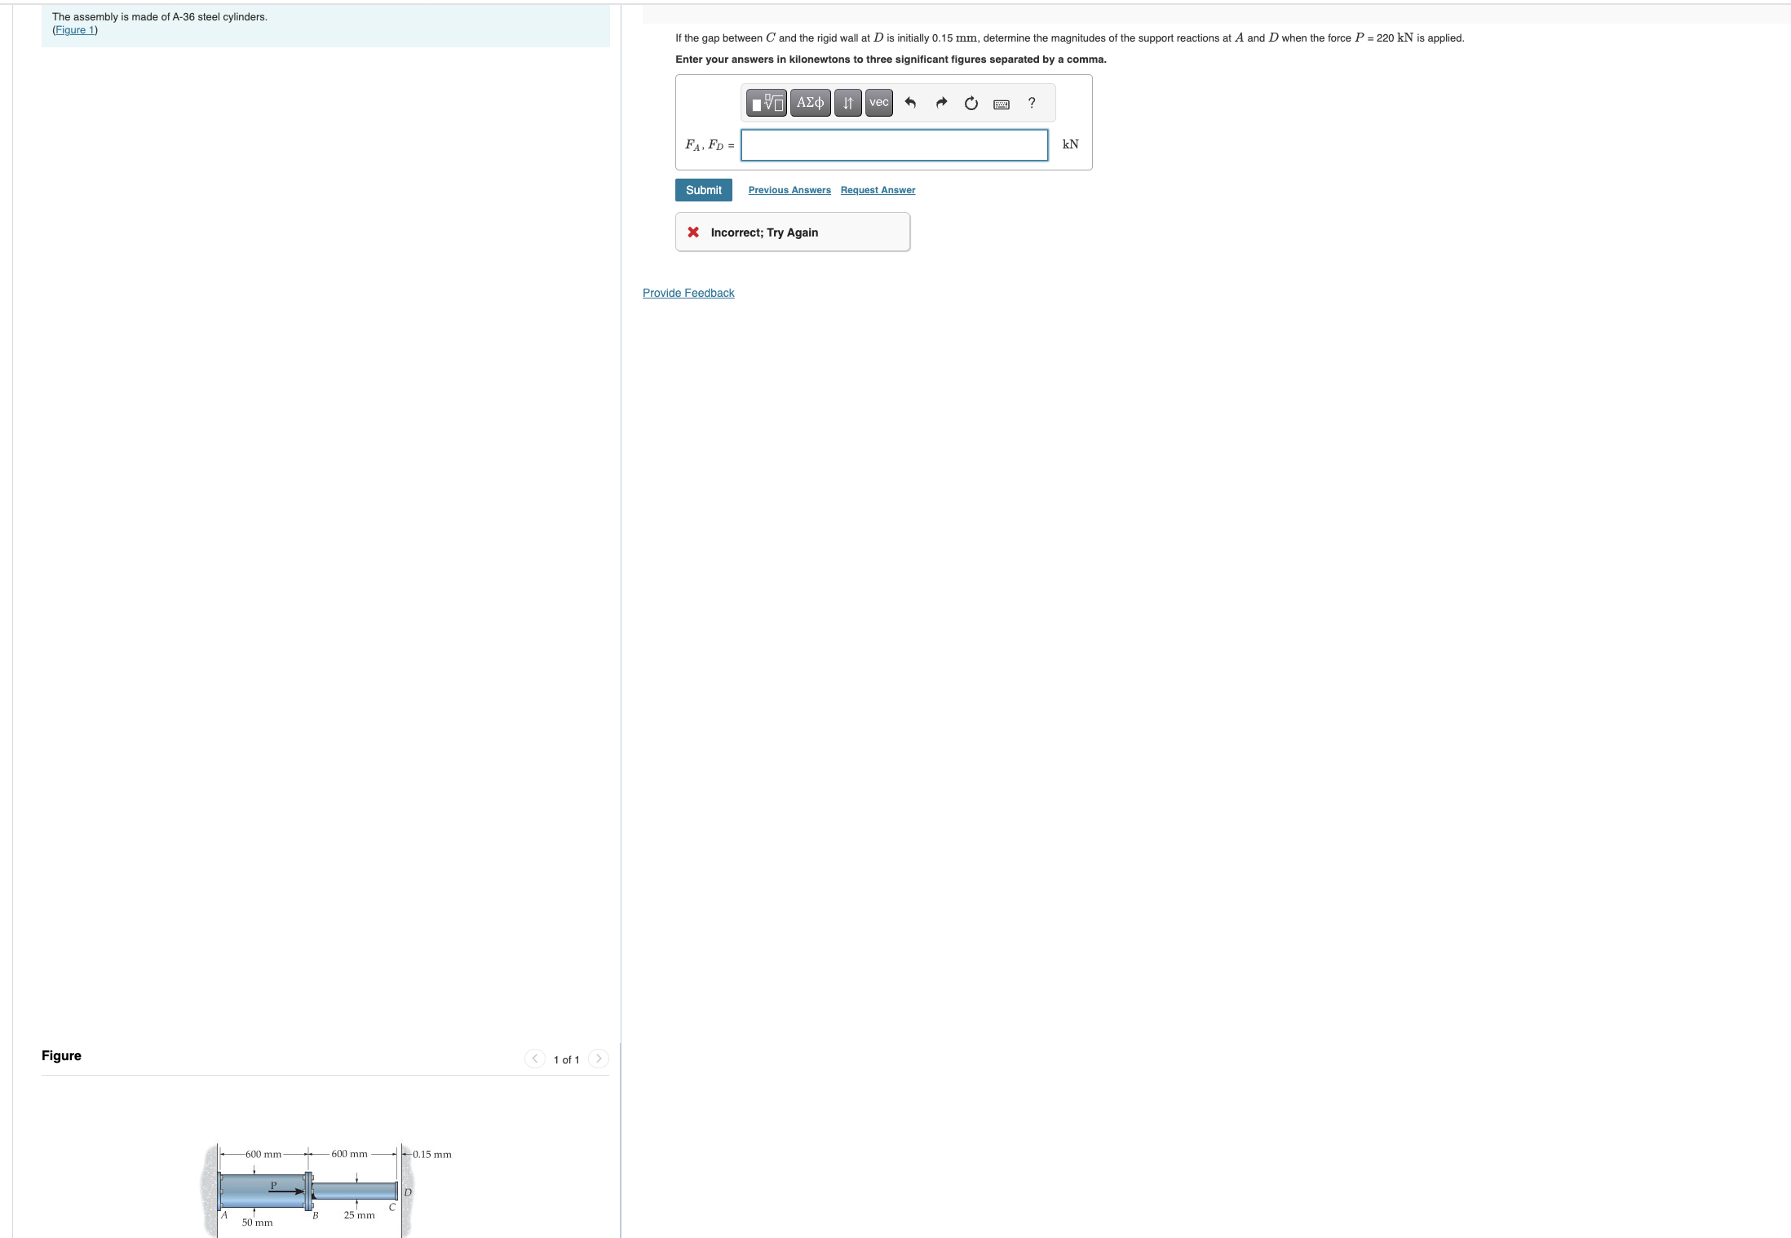The height and width of the screenshot is (1238, 1791).
Task: Open Previous Answers link
Action: 789,190
